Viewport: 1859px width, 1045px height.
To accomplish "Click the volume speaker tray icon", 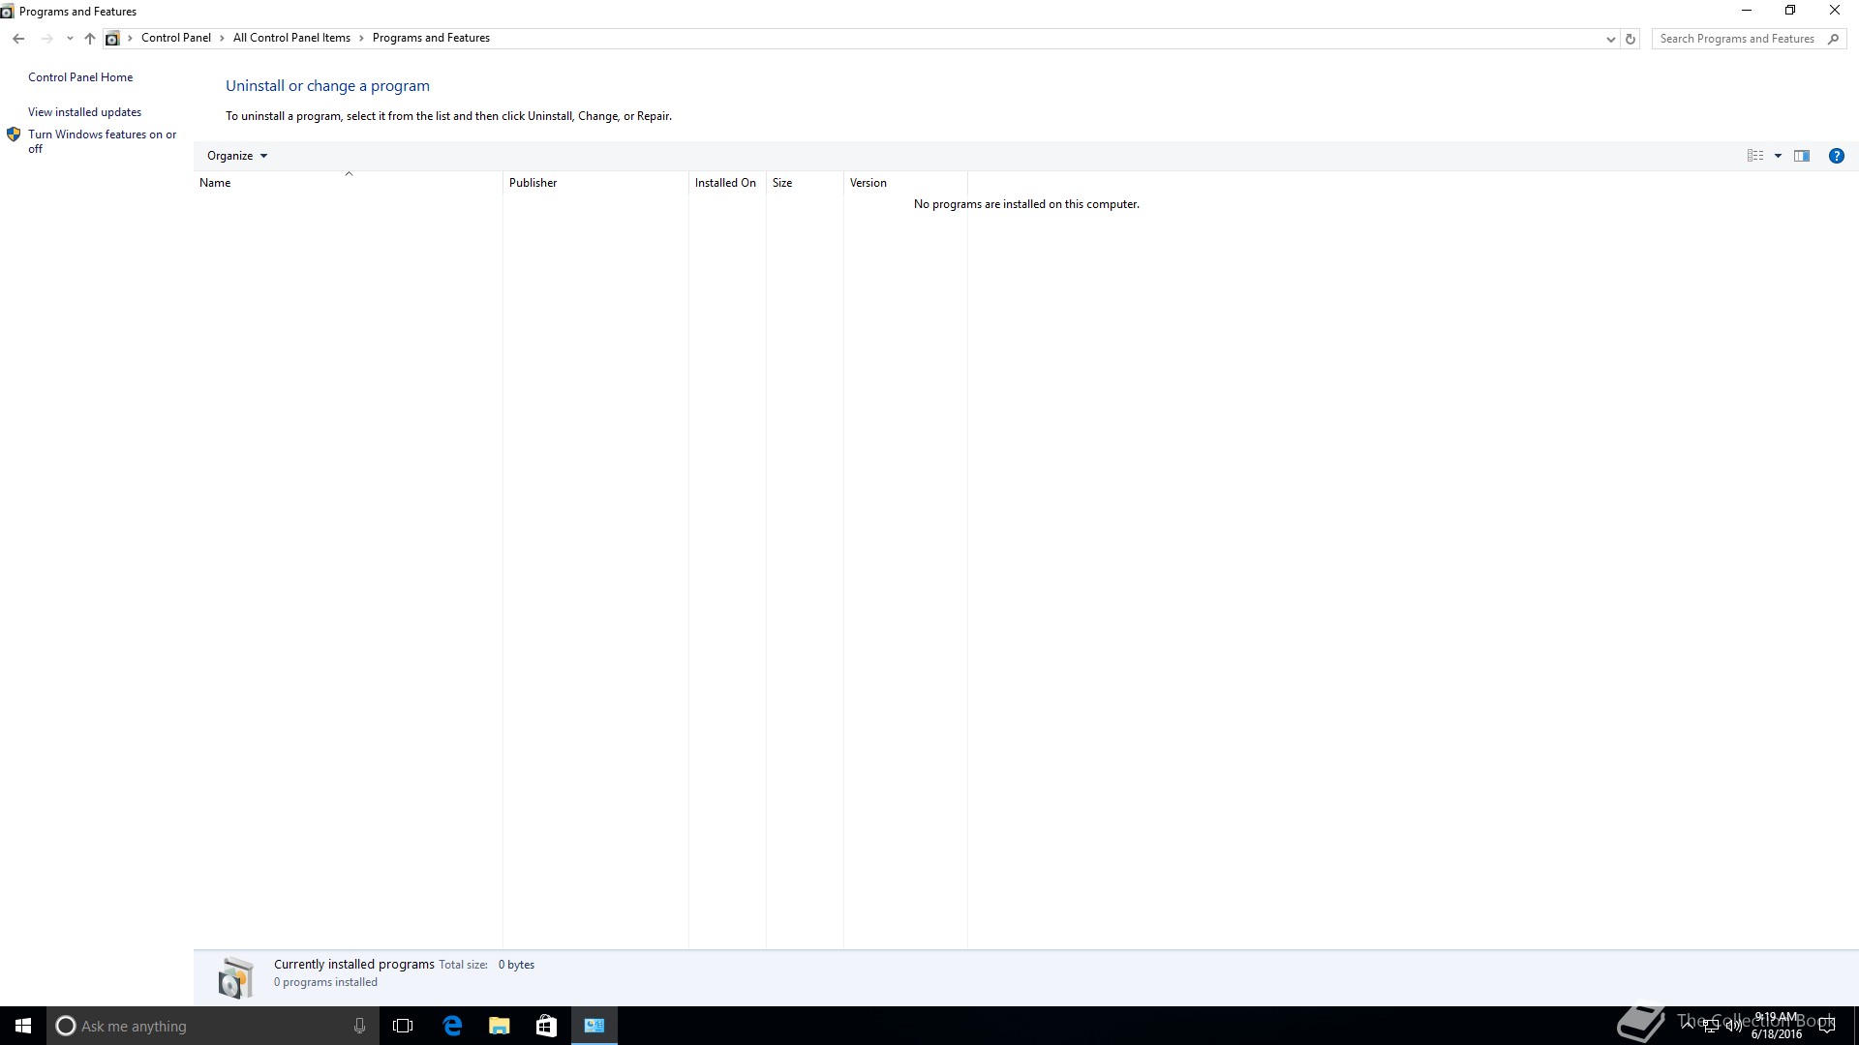I will (1733, 1026).
